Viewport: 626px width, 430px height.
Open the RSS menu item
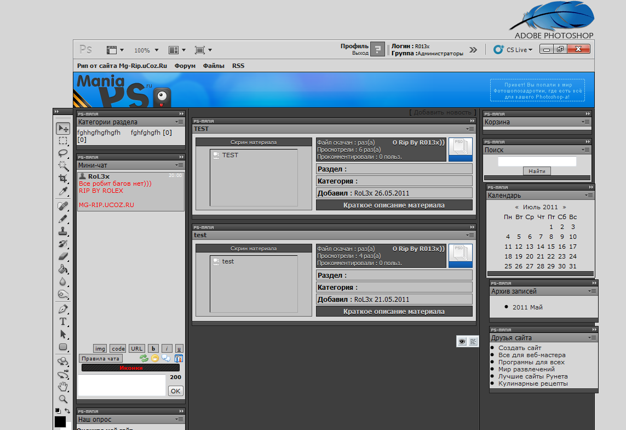tap(238, 66)
